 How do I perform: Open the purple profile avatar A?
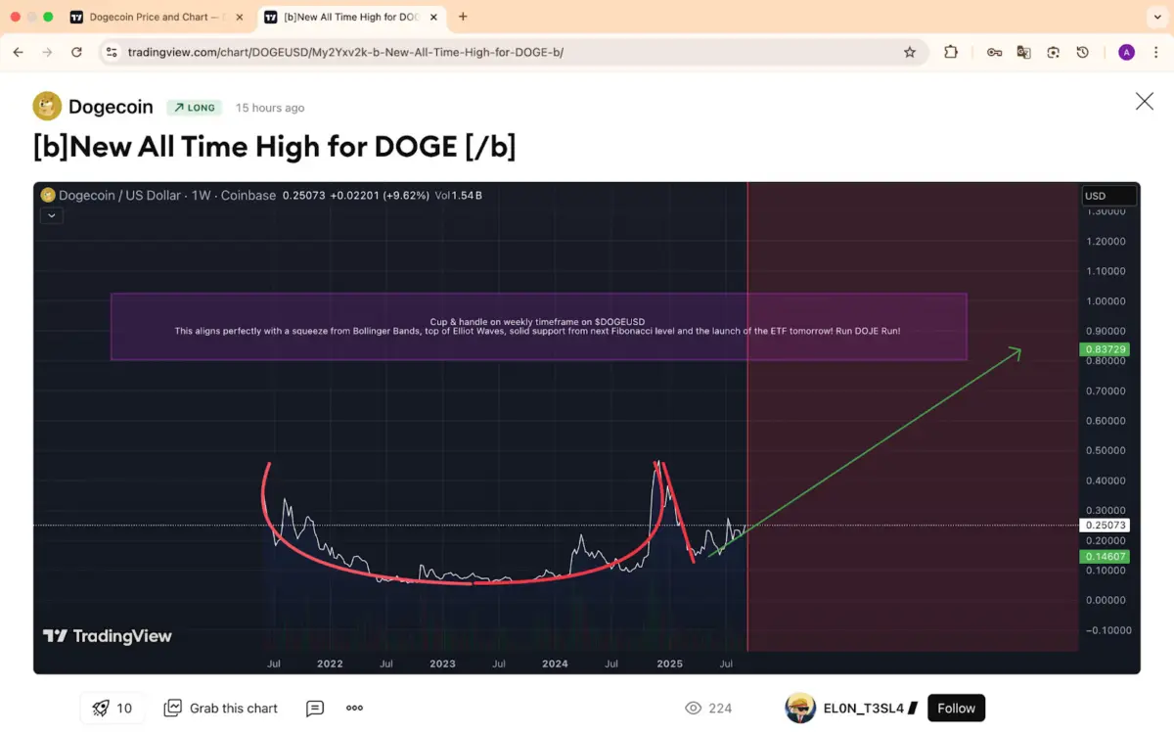(1126, 52)
